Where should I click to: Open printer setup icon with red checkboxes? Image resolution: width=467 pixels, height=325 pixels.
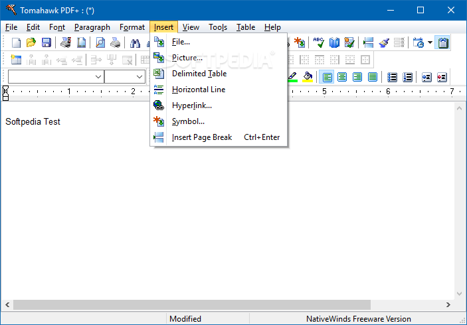pos(66,43)
